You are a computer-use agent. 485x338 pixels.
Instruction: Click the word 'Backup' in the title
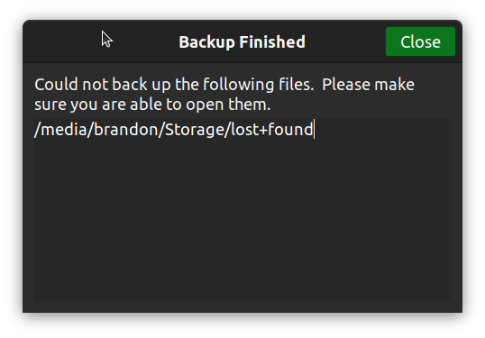206,42
